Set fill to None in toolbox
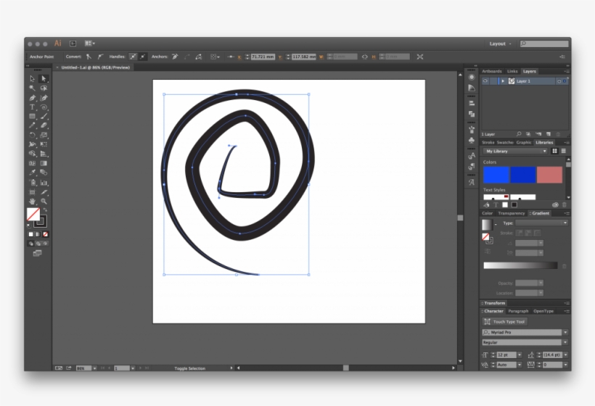 (46, 234)
